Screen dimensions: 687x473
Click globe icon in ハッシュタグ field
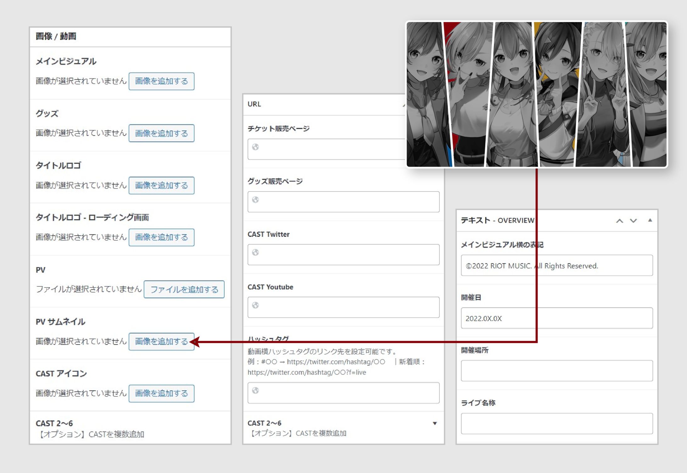255,391
